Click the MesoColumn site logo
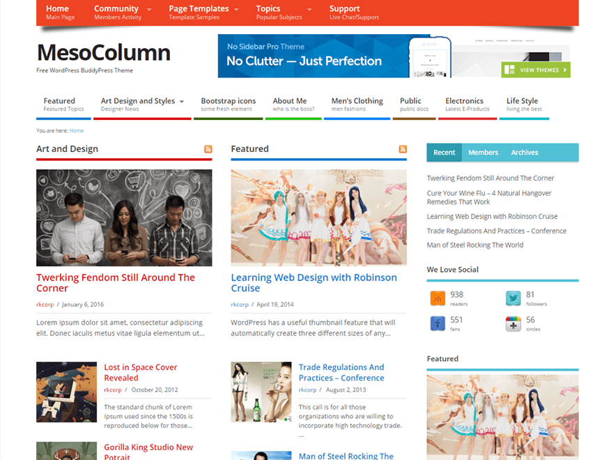Screen dimensions: 613x460 tap(103, 53)
